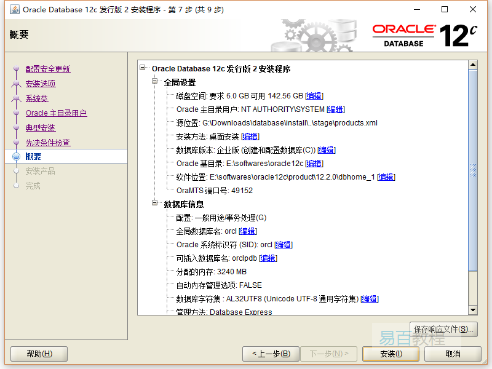492x369 pixels.
Task: Edit the 数据库字符集 AL32UTF8 setting
Action: click(x=369, y=299)
